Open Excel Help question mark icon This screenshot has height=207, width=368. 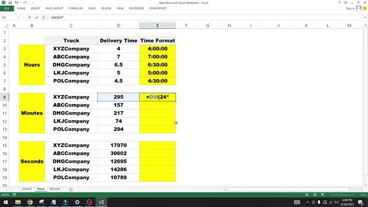click(x=339, y=2)
